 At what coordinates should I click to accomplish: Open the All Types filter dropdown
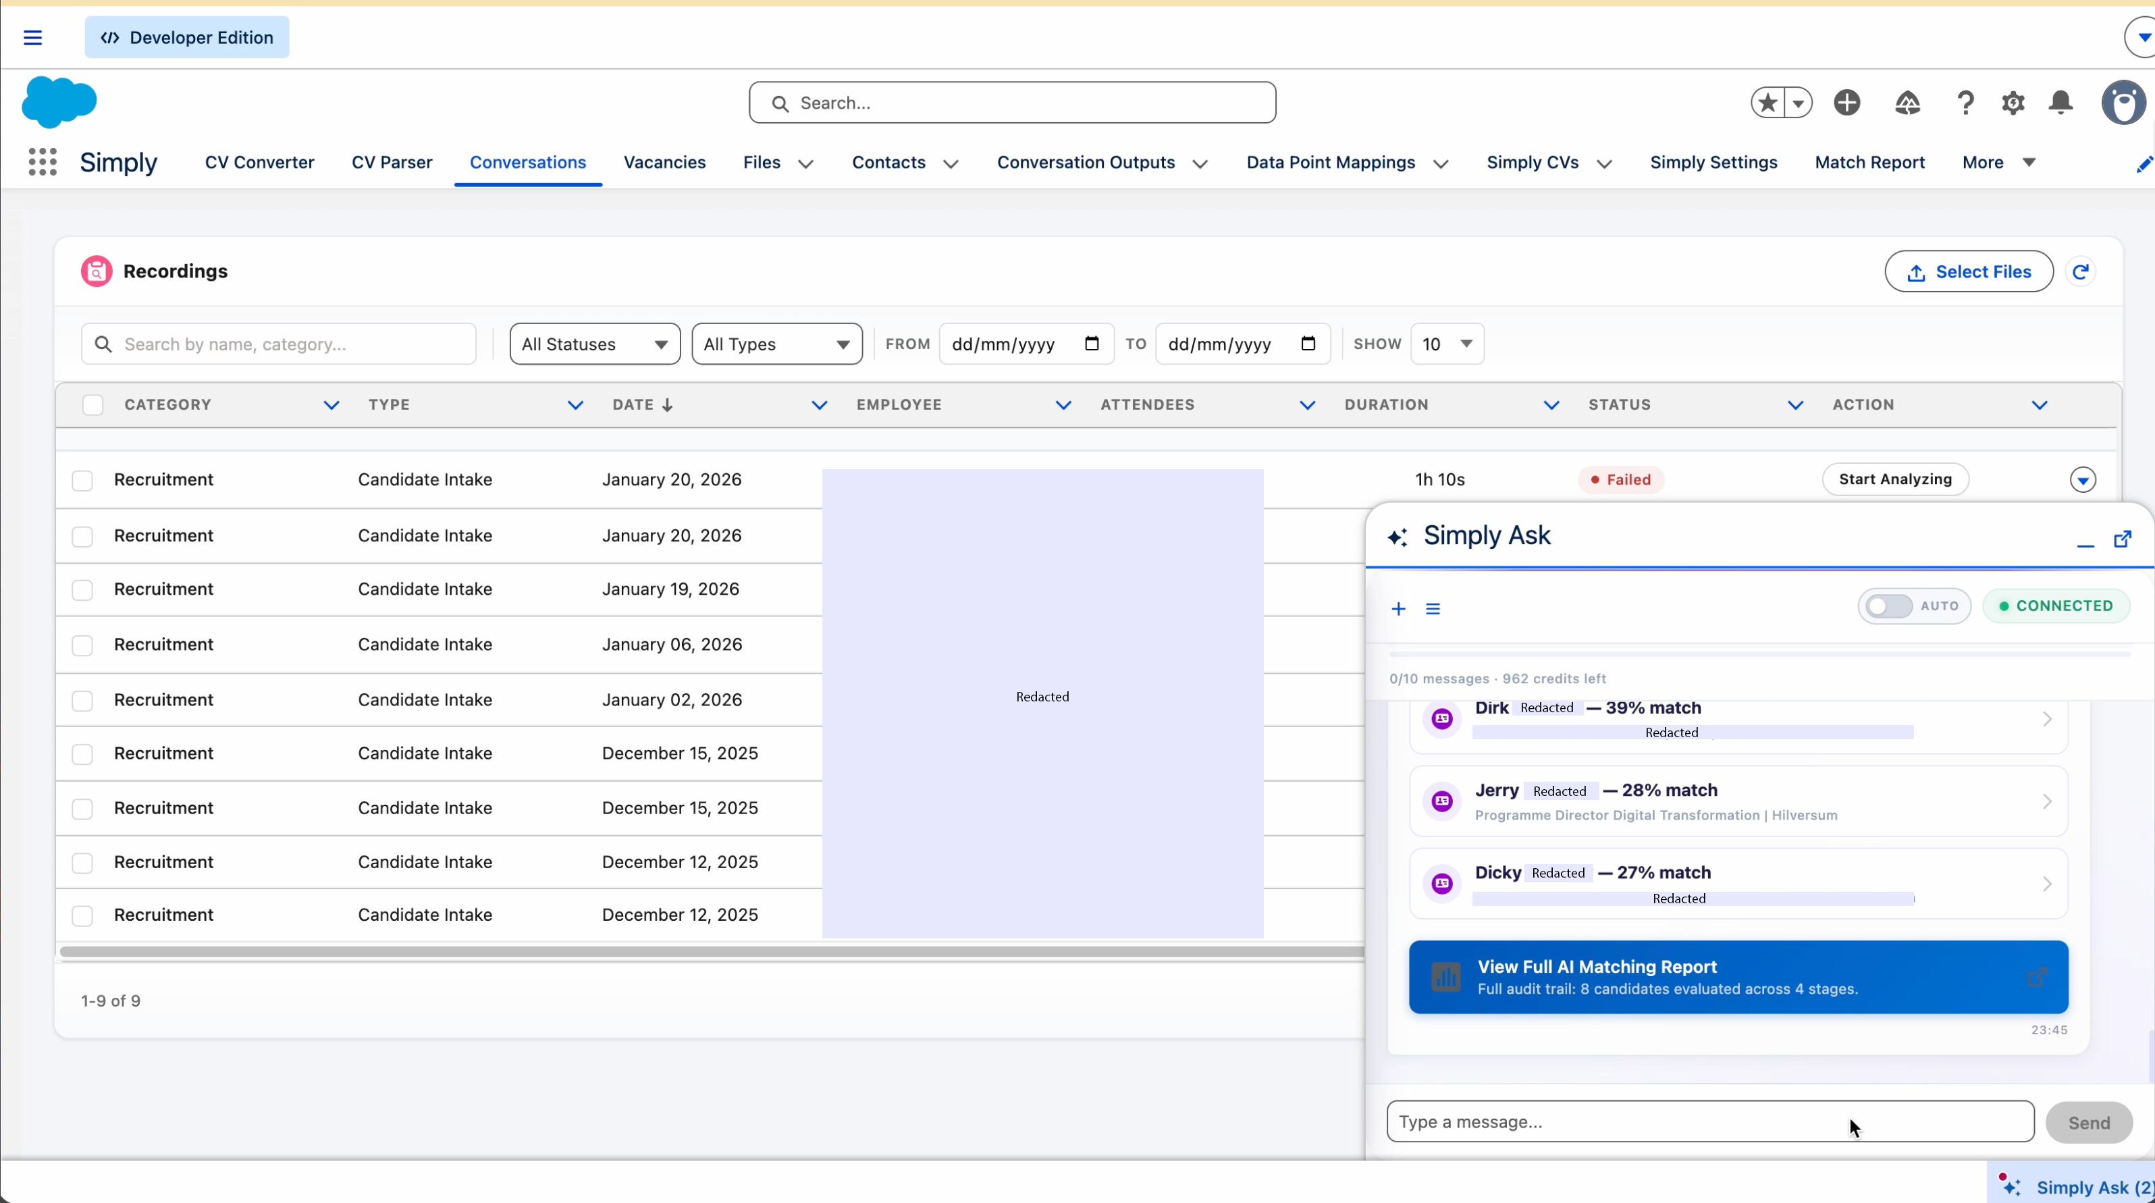click(776, 345)
